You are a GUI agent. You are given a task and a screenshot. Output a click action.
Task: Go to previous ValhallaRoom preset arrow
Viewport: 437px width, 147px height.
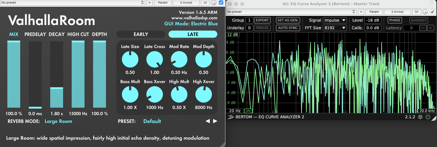[x=208, y=121]
